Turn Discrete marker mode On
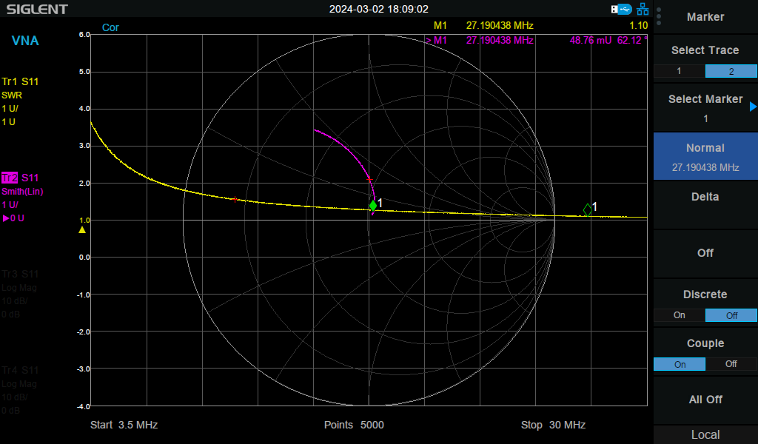 (680, 315)
